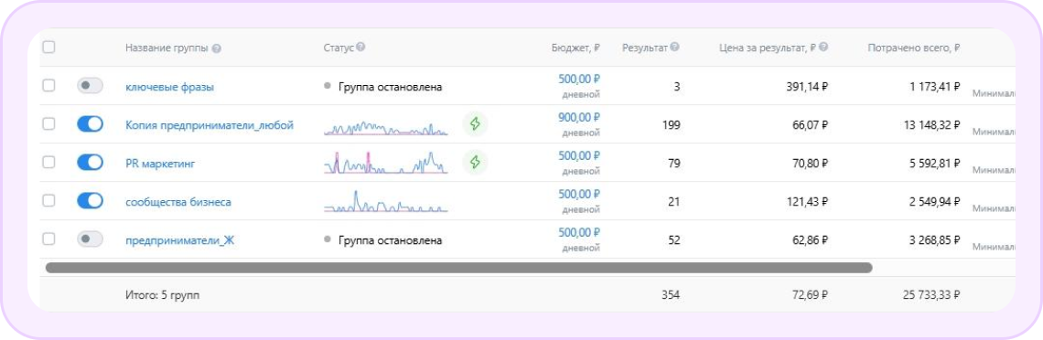Click help icon next to Название группы

pyautogui.click(x=217, y=48)
